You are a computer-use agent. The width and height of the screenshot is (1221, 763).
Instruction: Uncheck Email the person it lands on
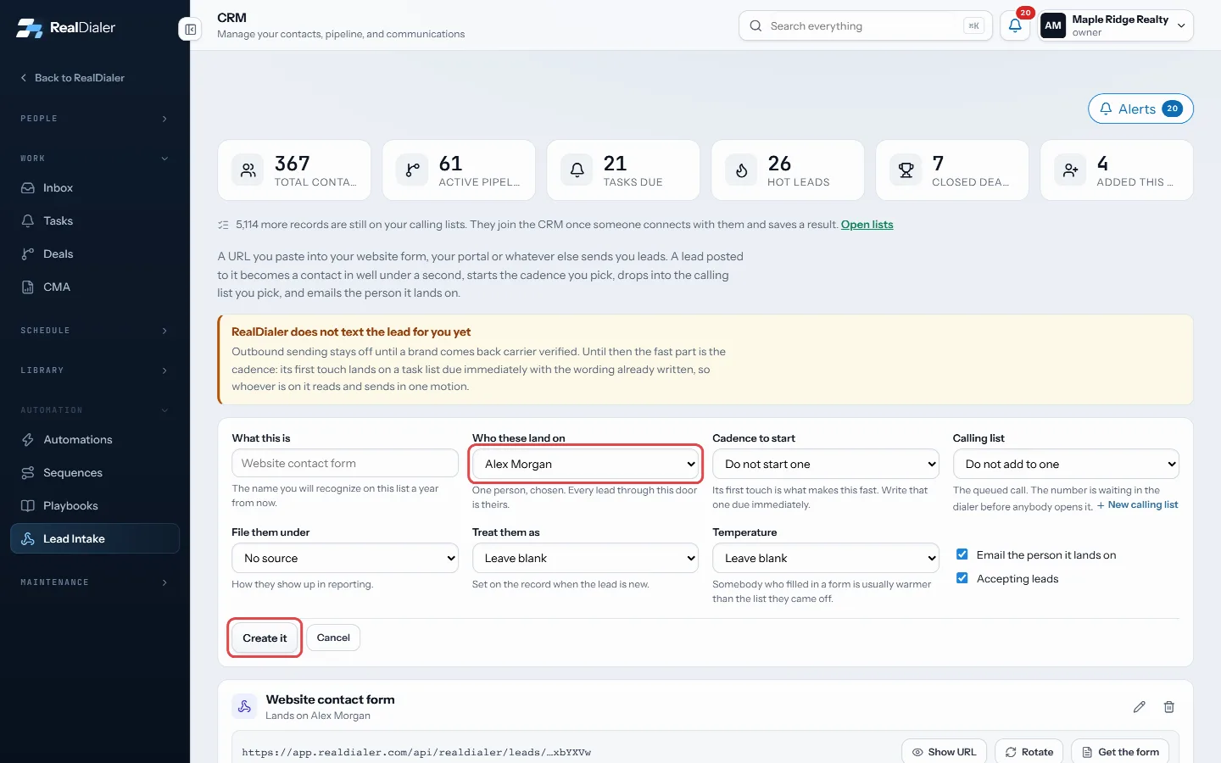tap(962, 554)
